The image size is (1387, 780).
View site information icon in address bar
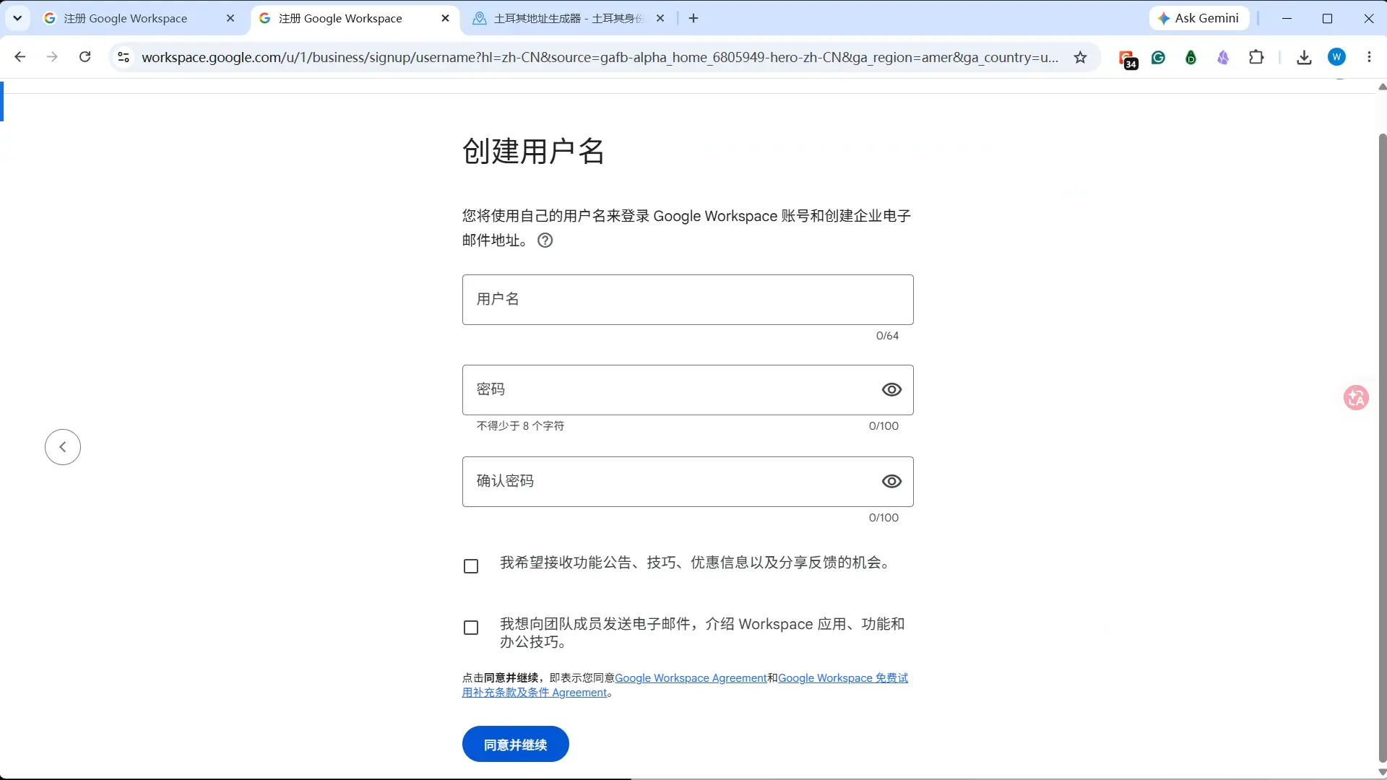pos(124,57)
